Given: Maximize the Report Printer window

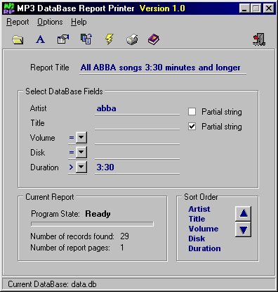Looking at the screenshot, I should click(256, 9).
